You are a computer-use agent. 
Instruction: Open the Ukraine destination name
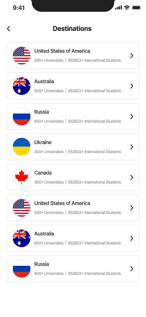43,142
